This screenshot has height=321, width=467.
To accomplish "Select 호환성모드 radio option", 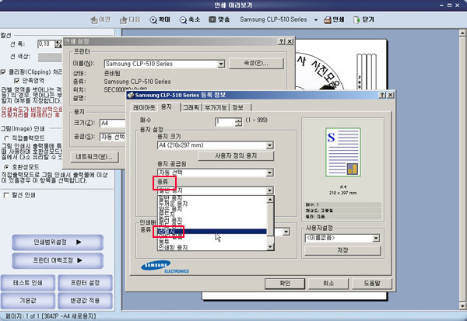I will 6,167.
